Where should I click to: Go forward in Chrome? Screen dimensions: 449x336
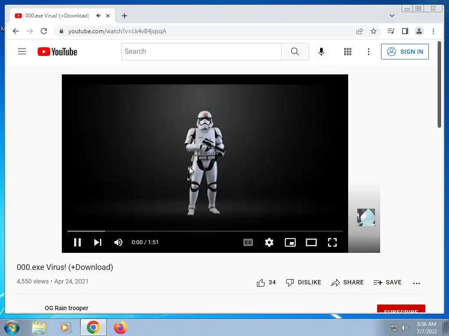(30, 31)
